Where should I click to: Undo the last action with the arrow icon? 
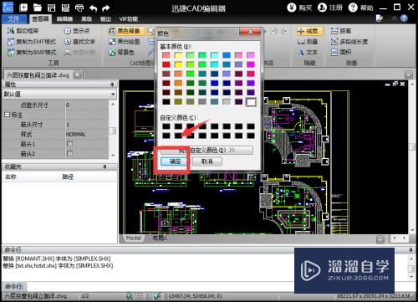[x=93, y=8]
